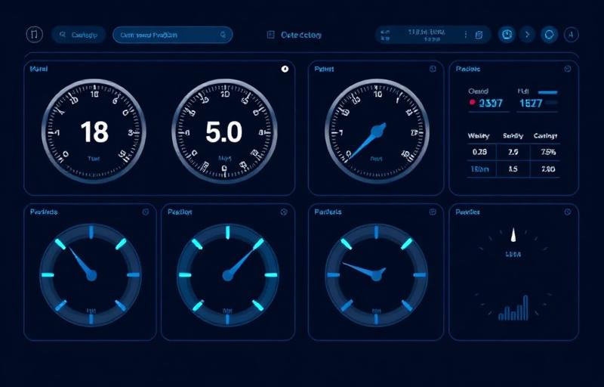604x387 pixels.
Task: Click the ring gauge with needle pointing left
Action: tap(376, 275)
